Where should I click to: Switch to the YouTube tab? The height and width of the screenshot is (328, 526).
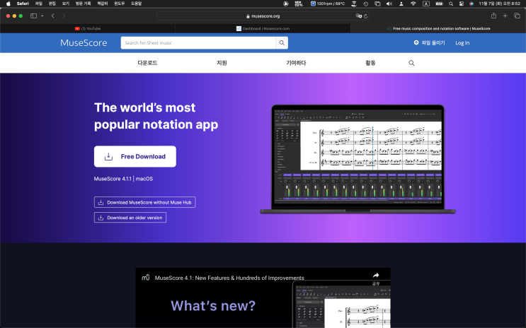pyautogui.click(x=88, y=28)
